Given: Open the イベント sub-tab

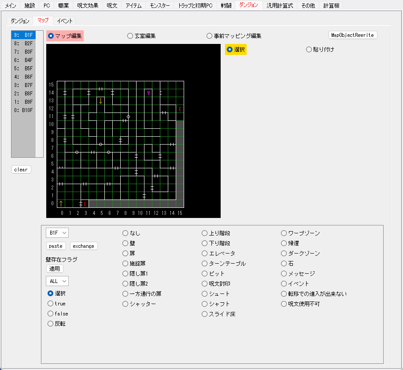Looking at the screenshot, I should point(64,21).
